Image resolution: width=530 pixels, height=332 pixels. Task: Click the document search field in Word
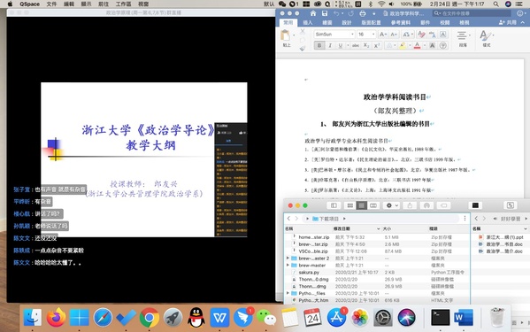pyautogui.click(x=472, y=13)
